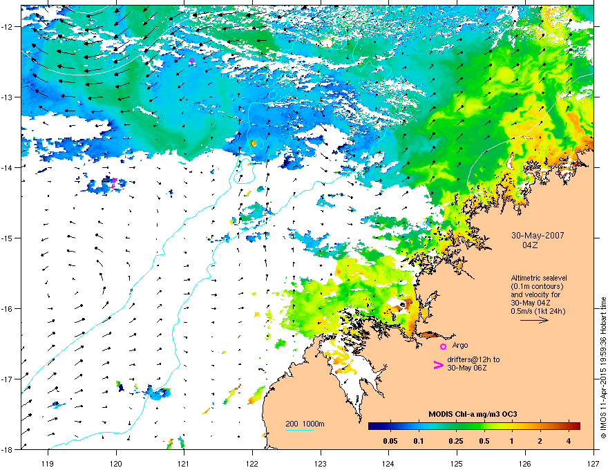The width and height of the screenshot is (608, 470).
Task: Click the '0.5m/s (1kt 24h)' scale text
Action: coord(538,311)
